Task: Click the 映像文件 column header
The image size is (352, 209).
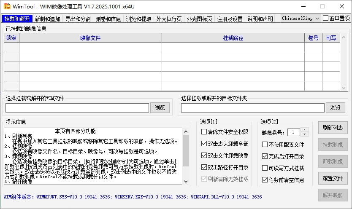Action: [x=90, y=38]
